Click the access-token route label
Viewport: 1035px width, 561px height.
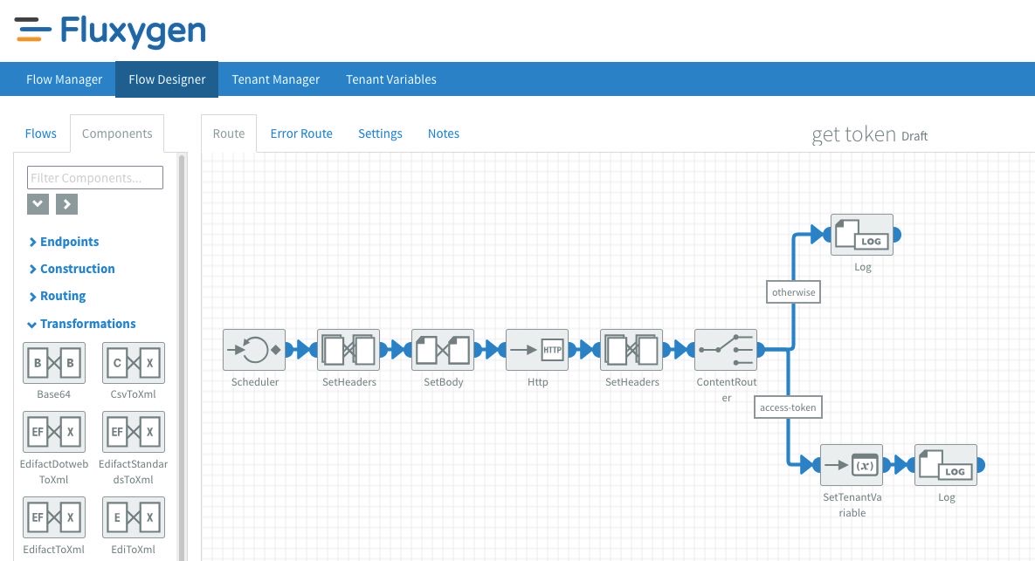(x=789, y=407)
